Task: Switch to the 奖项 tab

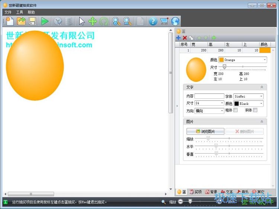Action: 195,192
